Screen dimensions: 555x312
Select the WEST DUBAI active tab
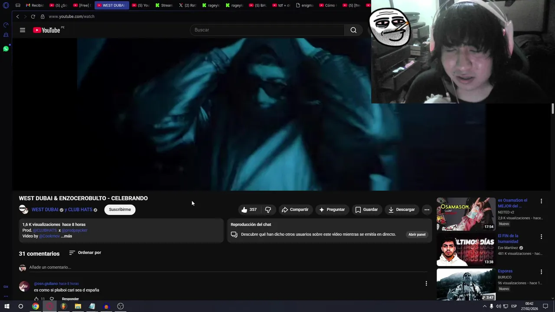(x=111, y=5)
